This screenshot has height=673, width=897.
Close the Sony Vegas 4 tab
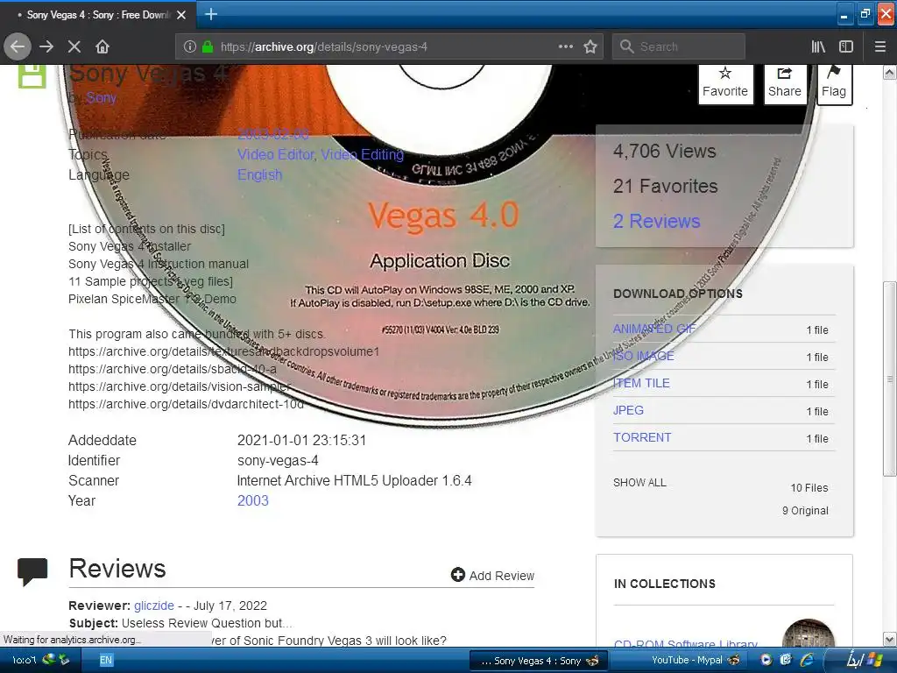tap(181, 15)
